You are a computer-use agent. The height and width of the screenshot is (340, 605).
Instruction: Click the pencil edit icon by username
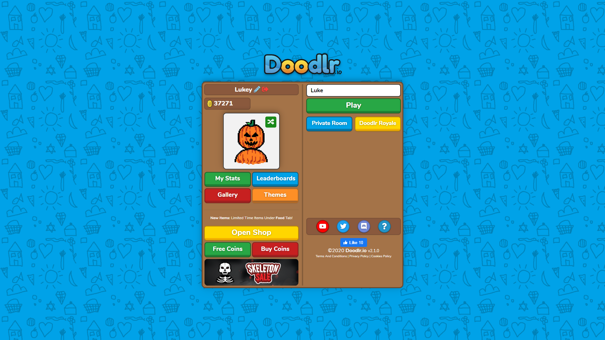pyautogui.click(x=257, y=89)
